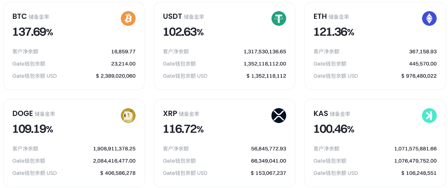The height and width of the screenshot is (188, 448).
Task: Click the black XRP logo icon
Action: pyautogui.click(x=279, y=115)
